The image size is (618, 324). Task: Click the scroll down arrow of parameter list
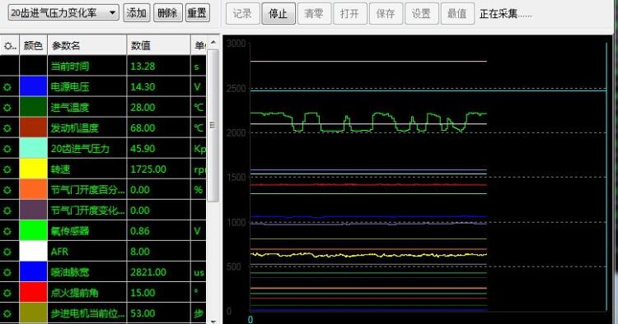[x=213, y=322]
